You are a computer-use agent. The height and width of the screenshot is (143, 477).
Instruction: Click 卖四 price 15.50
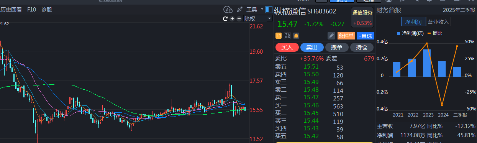click(x=311, y=74)
